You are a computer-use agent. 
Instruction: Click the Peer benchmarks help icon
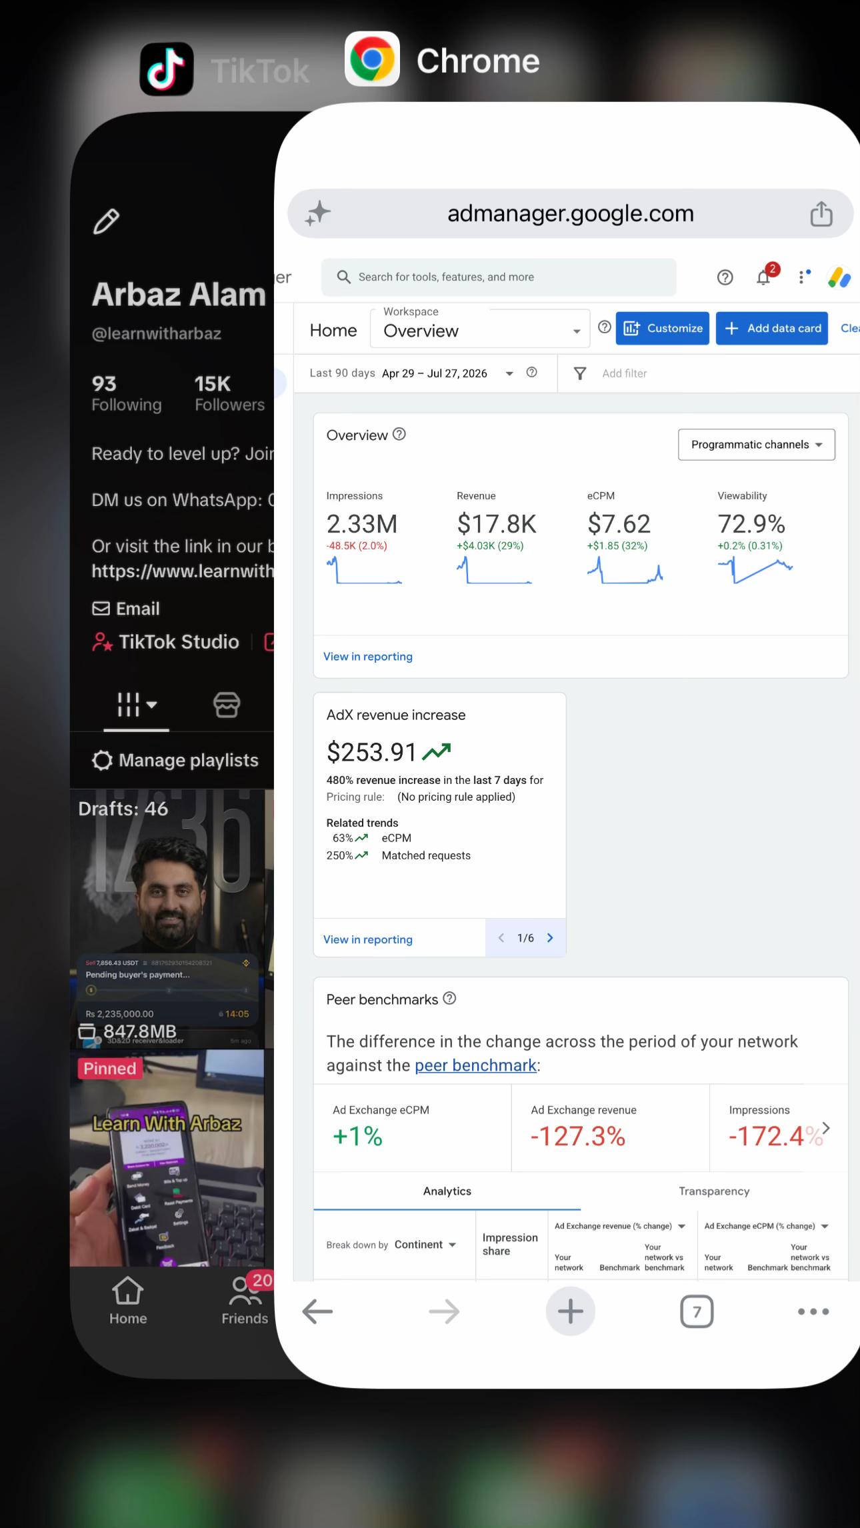449,998
